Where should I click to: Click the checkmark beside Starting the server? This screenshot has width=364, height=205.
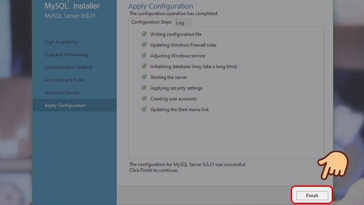[144, 77]
